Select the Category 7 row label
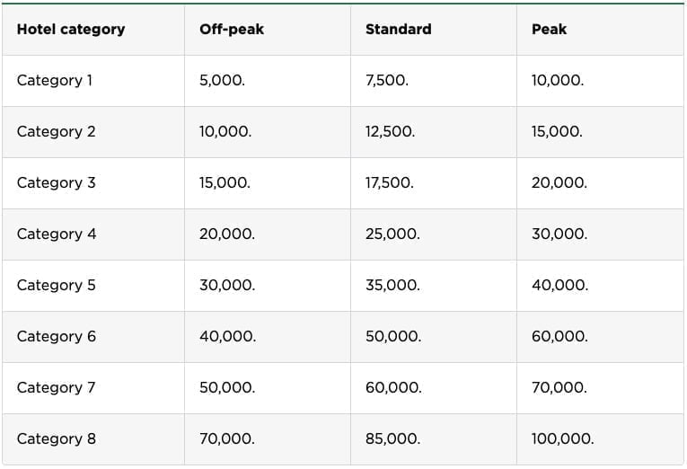Screen dimensions: 687x469 (56, 387)
